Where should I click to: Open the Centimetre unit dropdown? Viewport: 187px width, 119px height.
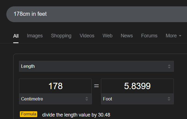pos(55,99)
